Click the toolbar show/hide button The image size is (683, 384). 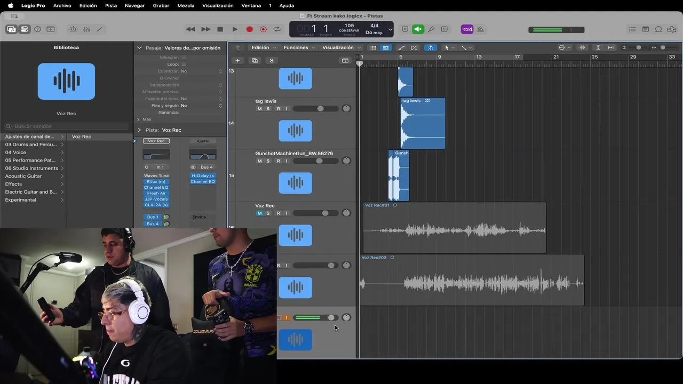click(x=51, y=29)
